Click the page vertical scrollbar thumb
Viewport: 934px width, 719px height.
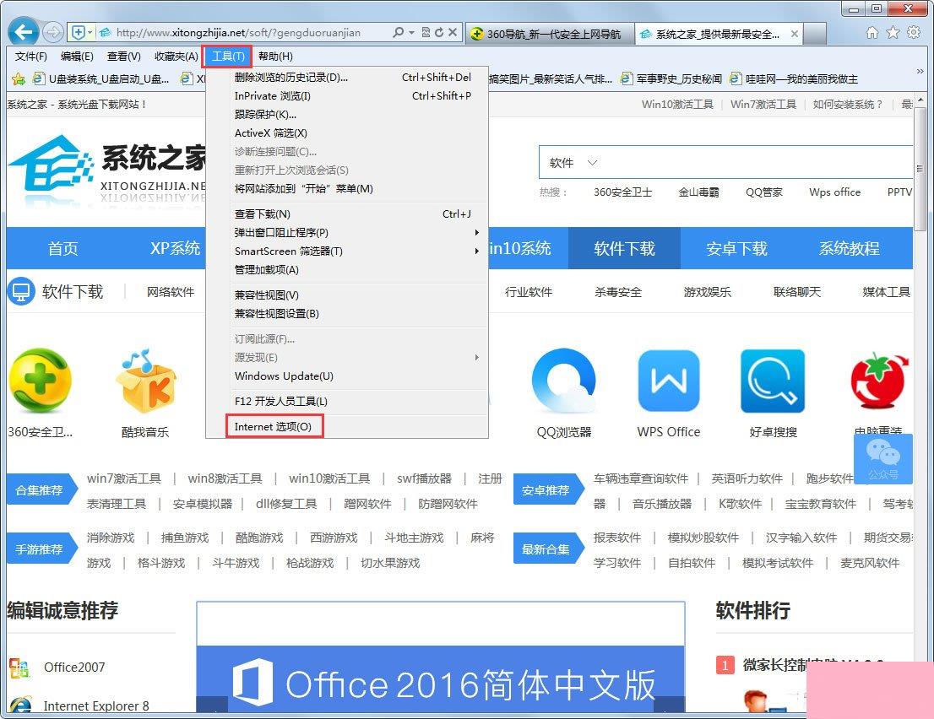[x=920, y=170]
